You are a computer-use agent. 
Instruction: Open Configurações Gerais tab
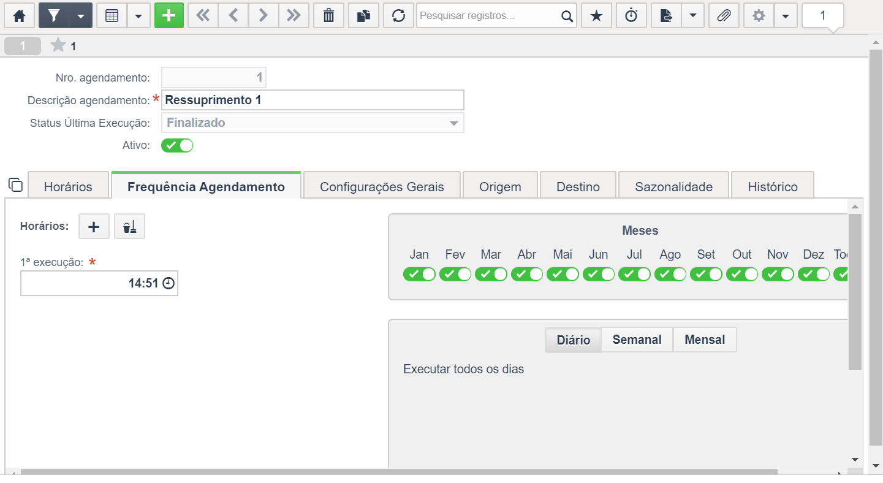point(382,186)
